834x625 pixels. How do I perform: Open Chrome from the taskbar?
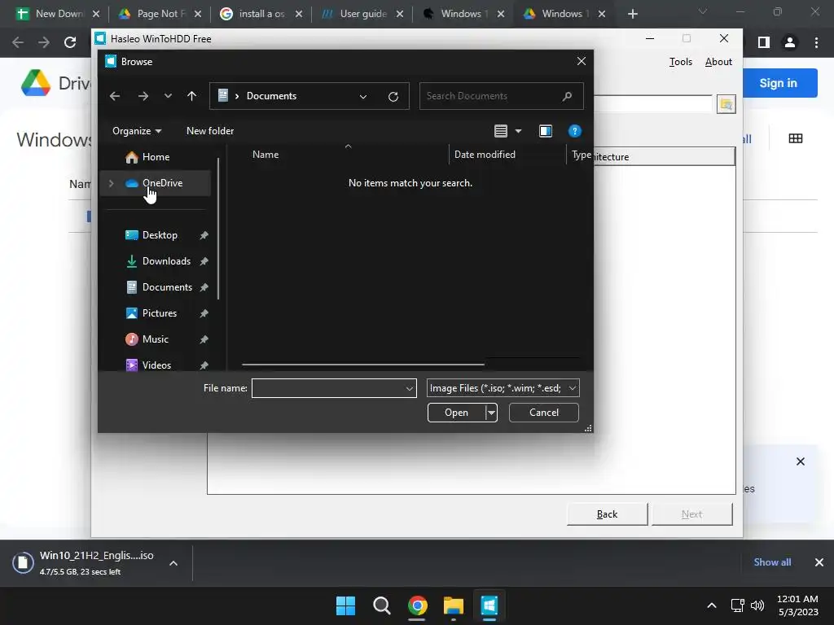[418, 605]
